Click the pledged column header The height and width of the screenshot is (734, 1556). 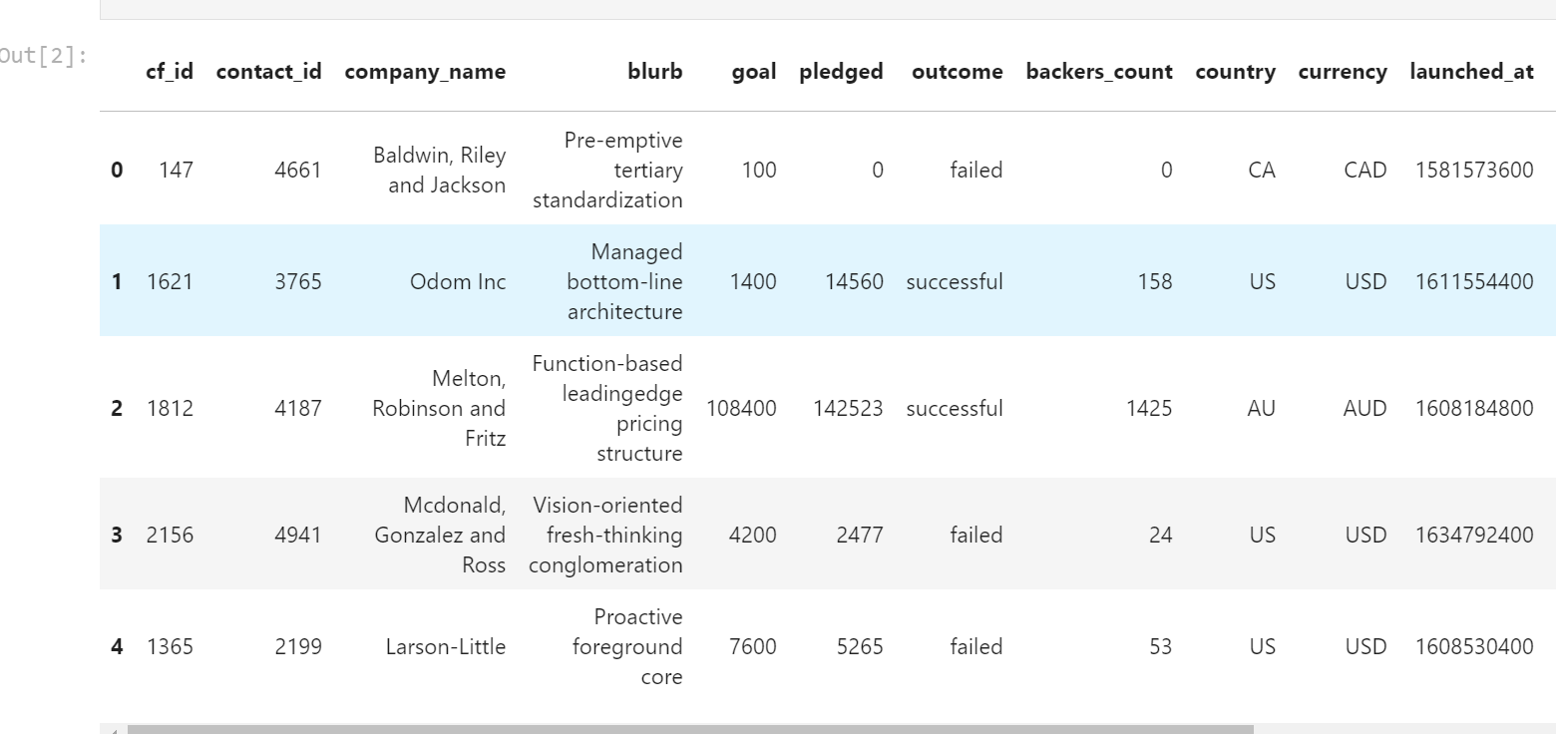[x=841, y=71]
